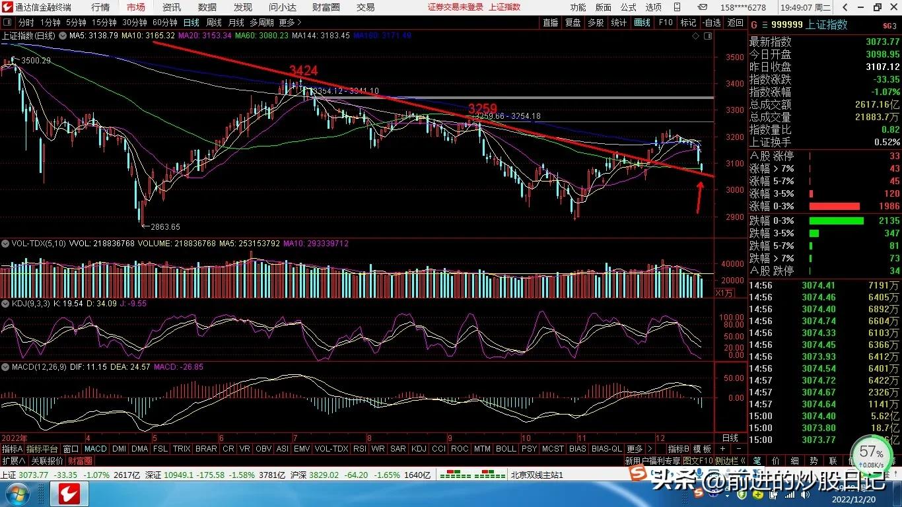Click the 新用户福利专享 link
The width and height of the screenshot is (902, 507).
(652, 461)
